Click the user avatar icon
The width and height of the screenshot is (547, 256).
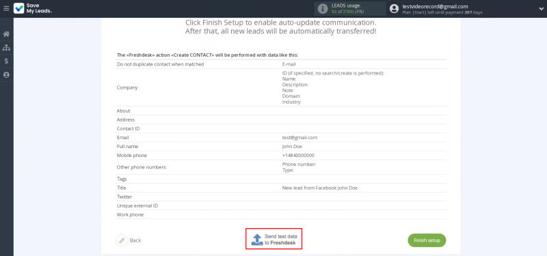[x=395, y=8]
